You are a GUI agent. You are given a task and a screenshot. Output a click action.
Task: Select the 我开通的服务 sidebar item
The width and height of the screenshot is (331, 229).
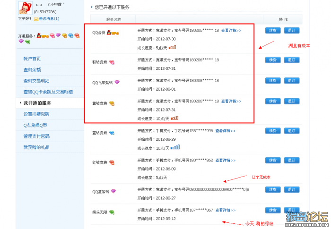pos(37,103)
